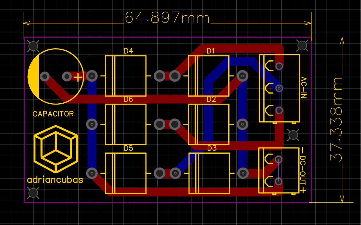Select the diode D1 footprint

pyautogui.click(x=209, y=75)
